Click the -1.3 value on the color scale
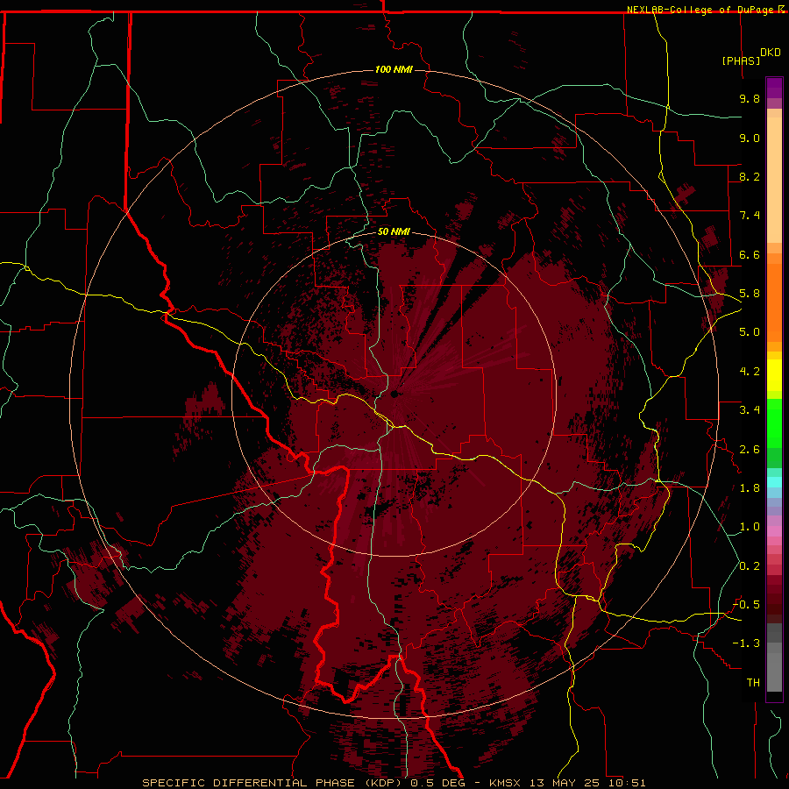This screenshot has height=789, width=789. pyautogui.click(x=746, y=643)
